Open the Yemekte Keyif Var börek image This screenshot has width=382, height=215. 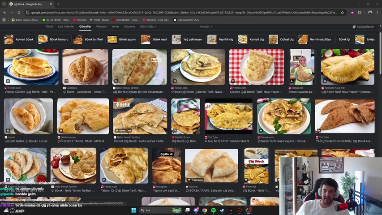point(348,67)
